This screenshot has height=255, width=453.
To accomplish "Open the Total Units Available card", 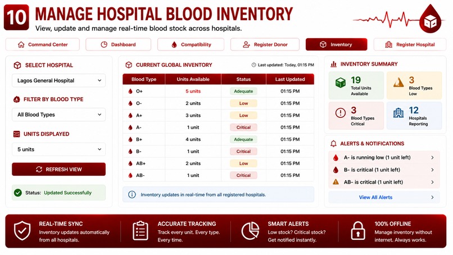I will [356, 85].
